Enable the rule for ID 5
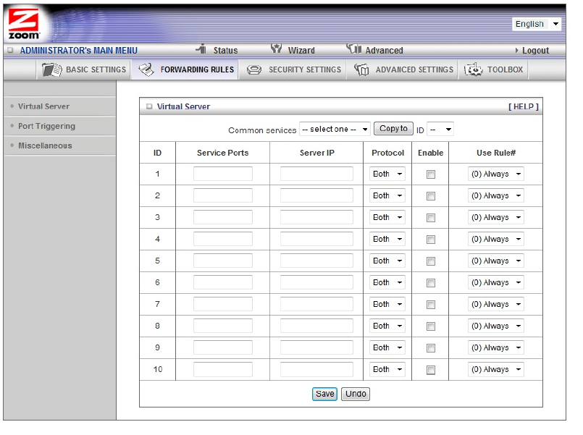 [x=431, y=261]
